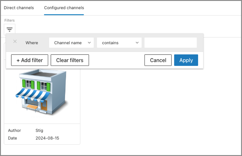The height and width of the screenshot is (156, 242).
Task: Click the Where label in filter row
Action: point(32,43)
